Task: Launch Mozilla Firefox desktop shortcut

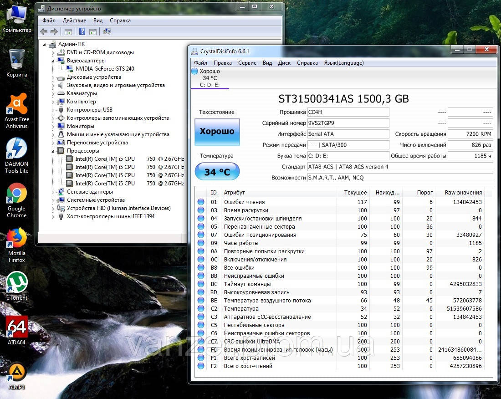Action: (x=16, y=246)
